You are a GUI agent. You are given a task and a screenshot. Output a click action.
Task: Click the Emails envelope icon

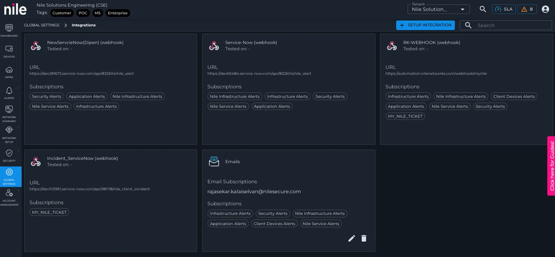click(214, 162)
